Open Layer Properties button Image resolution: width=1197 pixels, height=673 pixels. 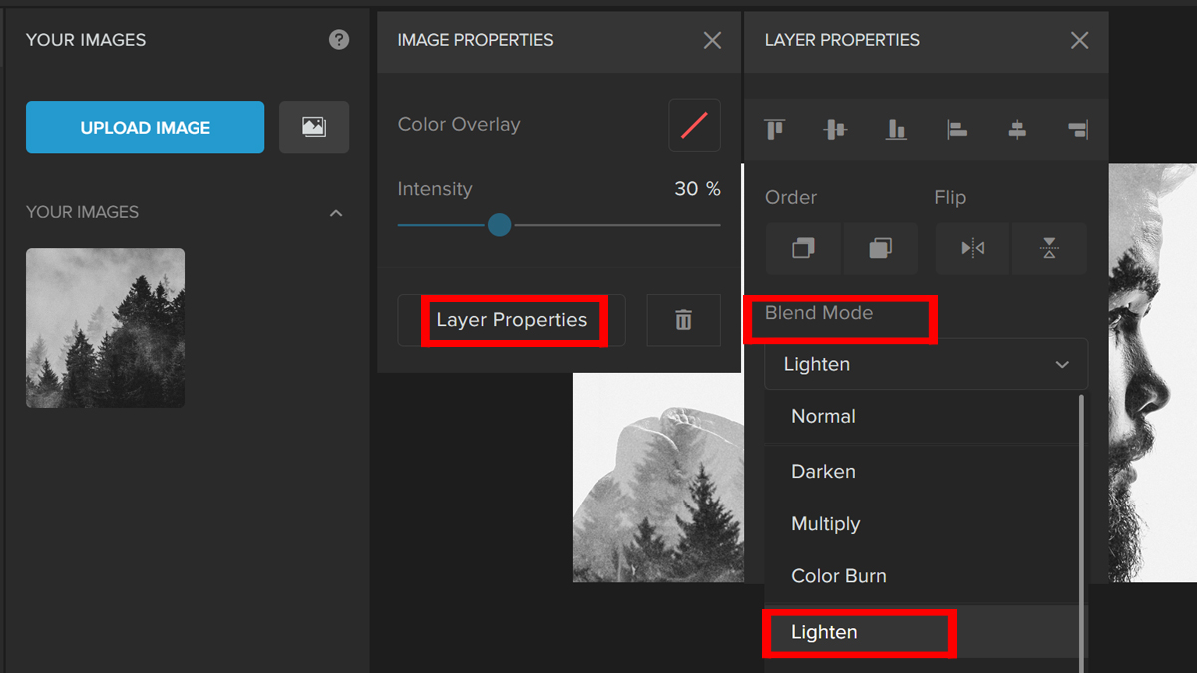(512, 320)
